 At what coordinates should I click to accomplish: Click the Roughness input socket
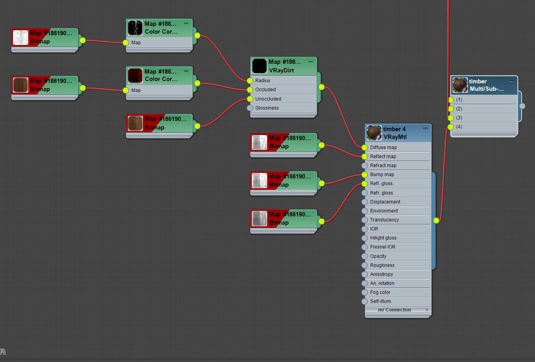[365, 265]
